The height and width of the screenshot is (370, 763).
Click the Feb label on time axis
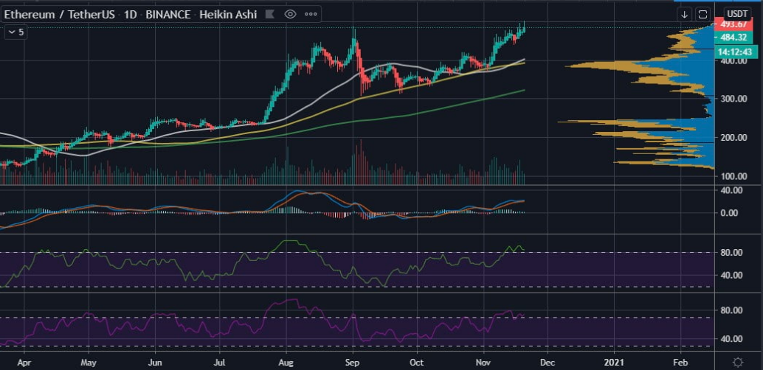[x=680, y=362]
